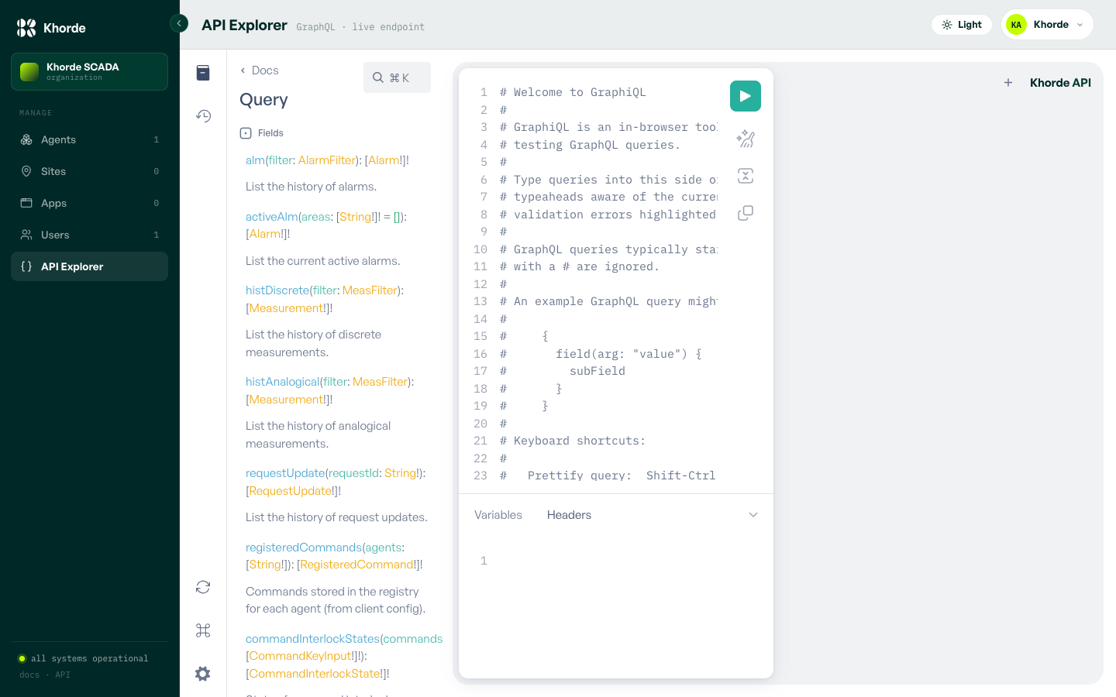Re-fetch GraphQL schema refresh icon
The width and height of the screenshot is (1116, 697).
tap(203, 587)
